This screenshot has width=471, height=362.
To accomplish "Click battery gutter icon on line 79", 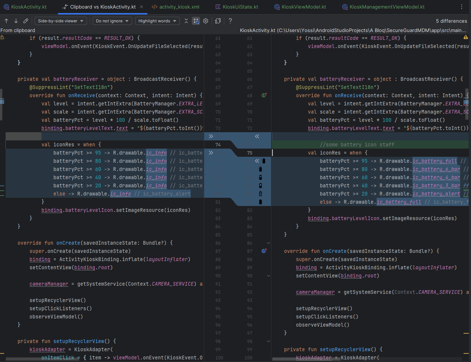I will point(261,185).
